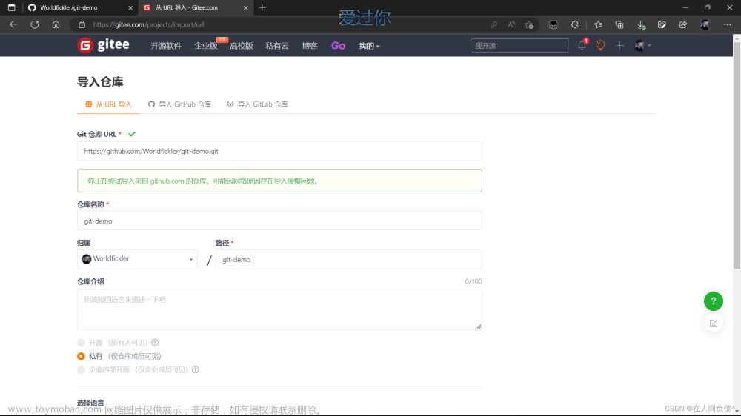Open the password key icon in address bar
Viewport: 741px width, 416px height.
pyautogui.click(x=494, y=24)
